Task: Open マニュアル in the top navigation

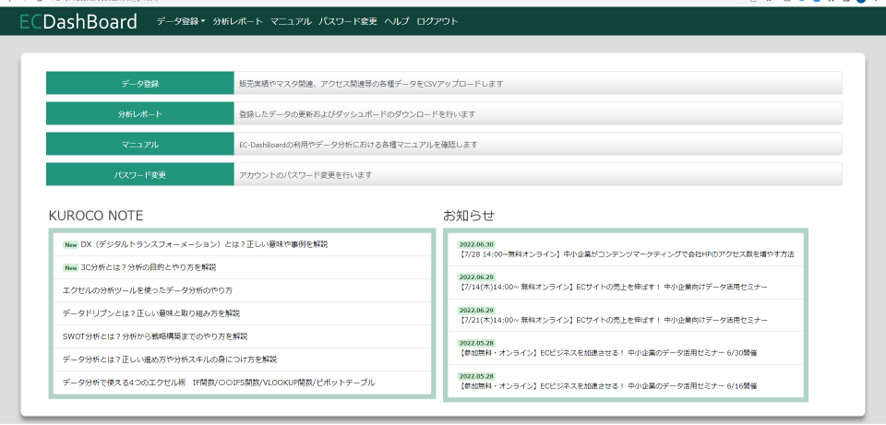Action: pyautogui.click(x=291, y=21)
